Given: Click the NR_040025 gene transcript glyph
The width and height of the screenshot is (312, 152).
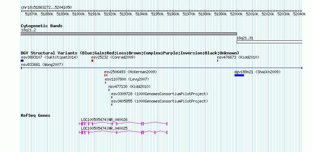Looking at the screenshot, I should [123, 132].
